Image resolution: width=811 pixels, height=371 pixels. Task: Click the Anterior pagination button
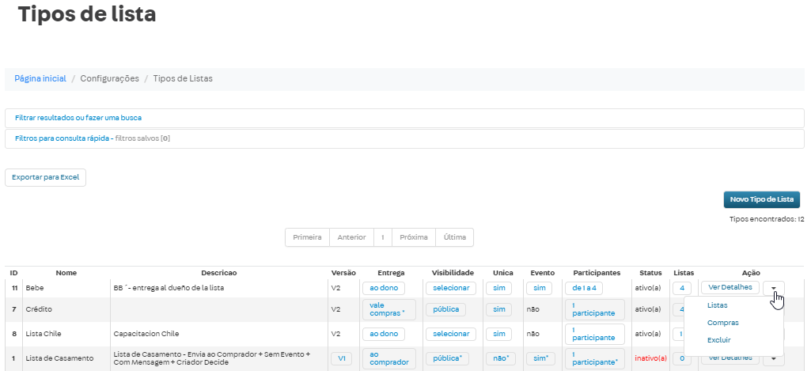[351, 237]
